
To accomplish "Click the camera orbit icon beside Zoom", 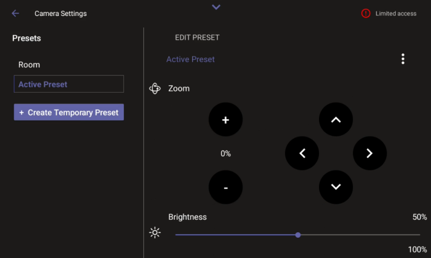I will [x=155, y=88].
